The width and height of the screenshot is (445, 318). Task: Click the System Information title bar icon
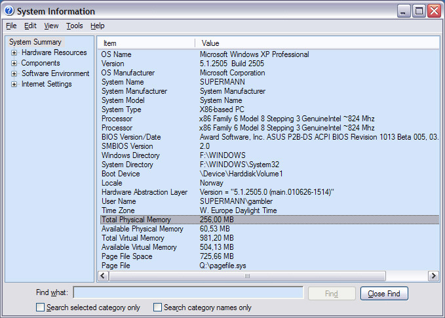(9, 10)
